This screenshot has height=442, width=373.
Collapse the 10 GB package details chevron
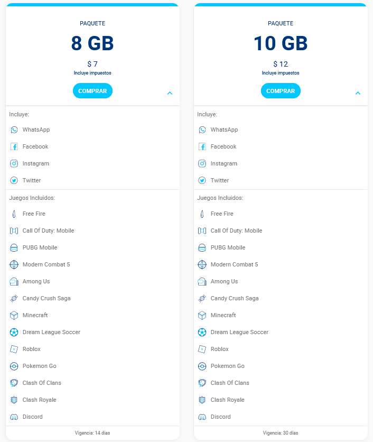click(x=358, y=93)
